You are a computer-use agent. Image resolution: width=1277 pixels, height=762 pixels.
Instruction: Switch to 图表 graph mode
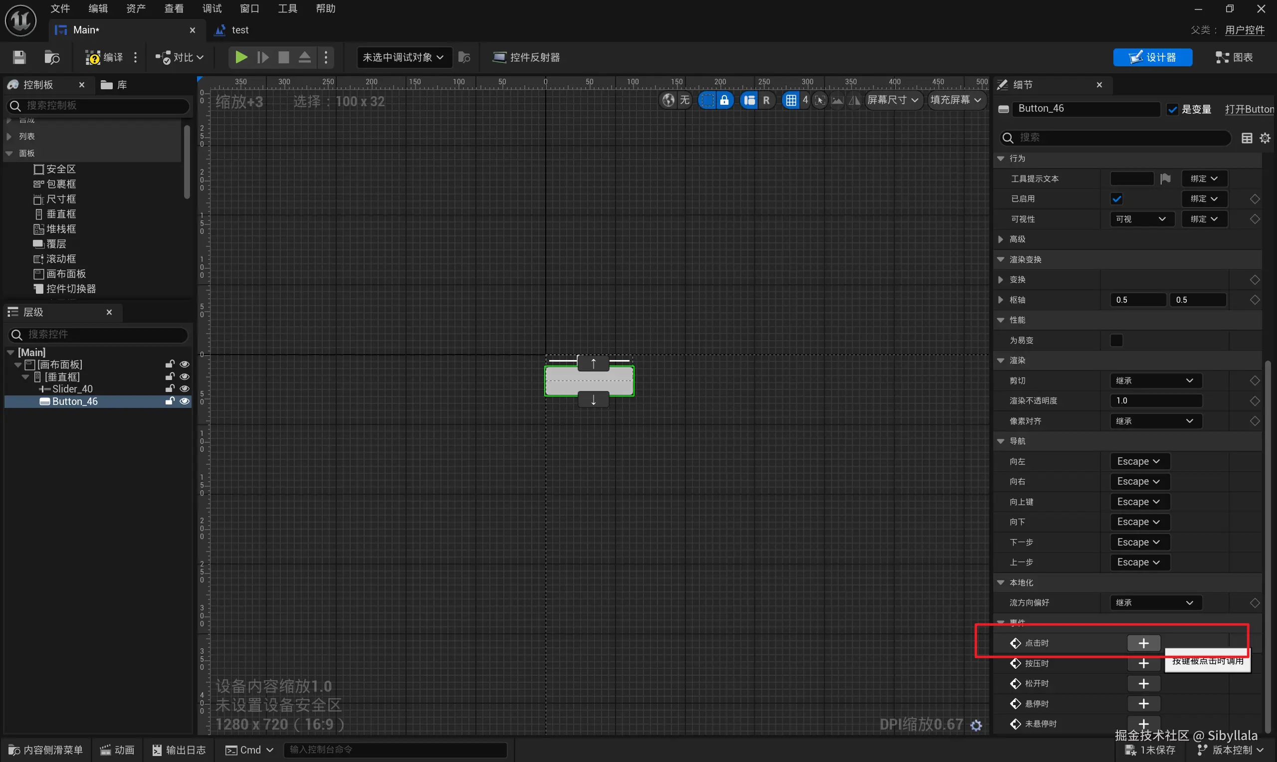pyautogui.click(x=1235, y=57)
